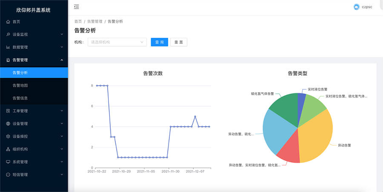Viewport: 383px width, 192px height.
Task: Expand the 短信管理 menu chevron
Action: [x=62, y=175]
